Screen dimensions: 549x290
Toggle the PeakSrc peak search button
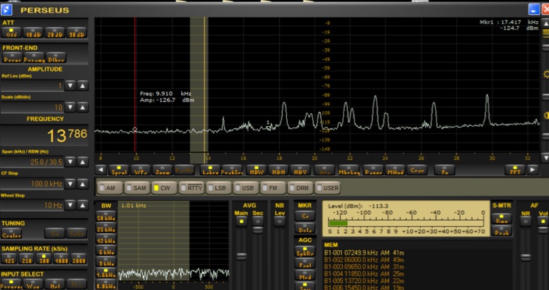click(232, 170)
